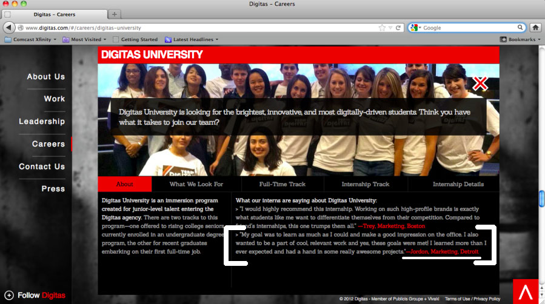Switch to the Internship Track tab
Screen dimensions: 545x304
(366, 184)
